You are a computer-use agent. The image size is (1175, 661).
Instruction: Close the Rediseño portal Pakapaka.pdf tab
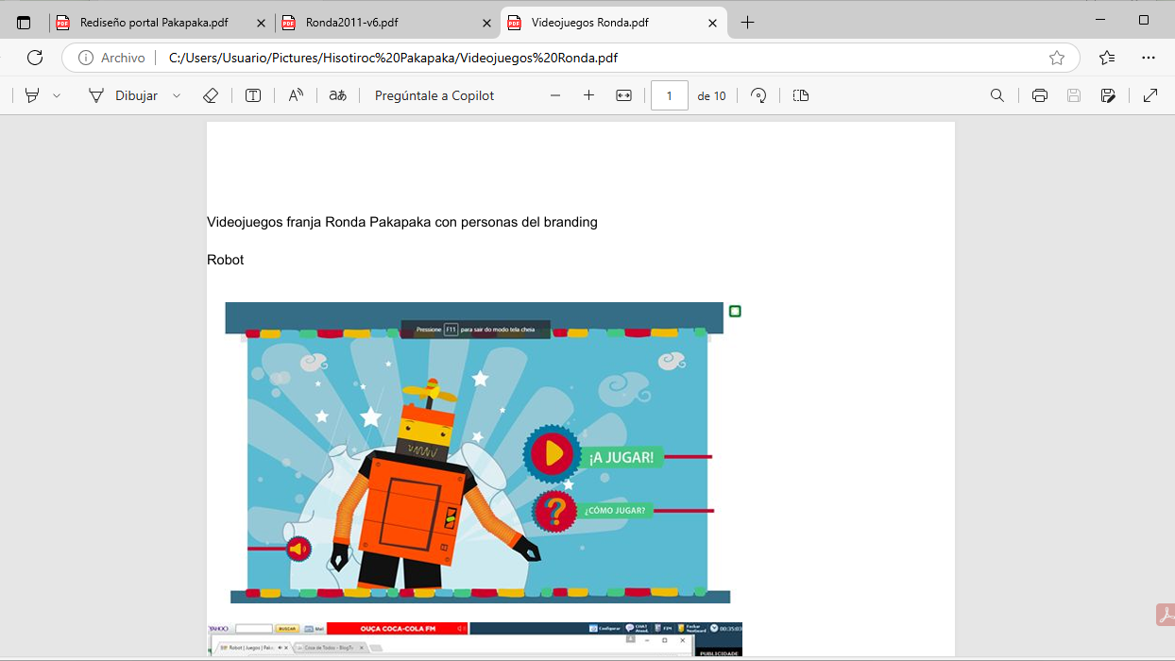pos(261,23)
